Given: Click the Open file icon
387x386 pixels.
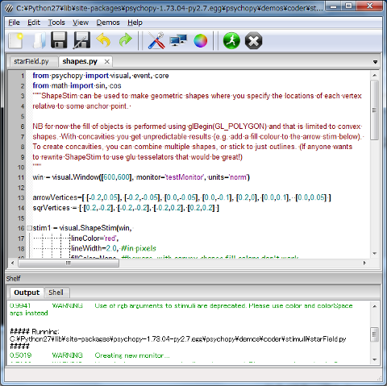Looking at the screenshot, I should click(x=40, y=40).
